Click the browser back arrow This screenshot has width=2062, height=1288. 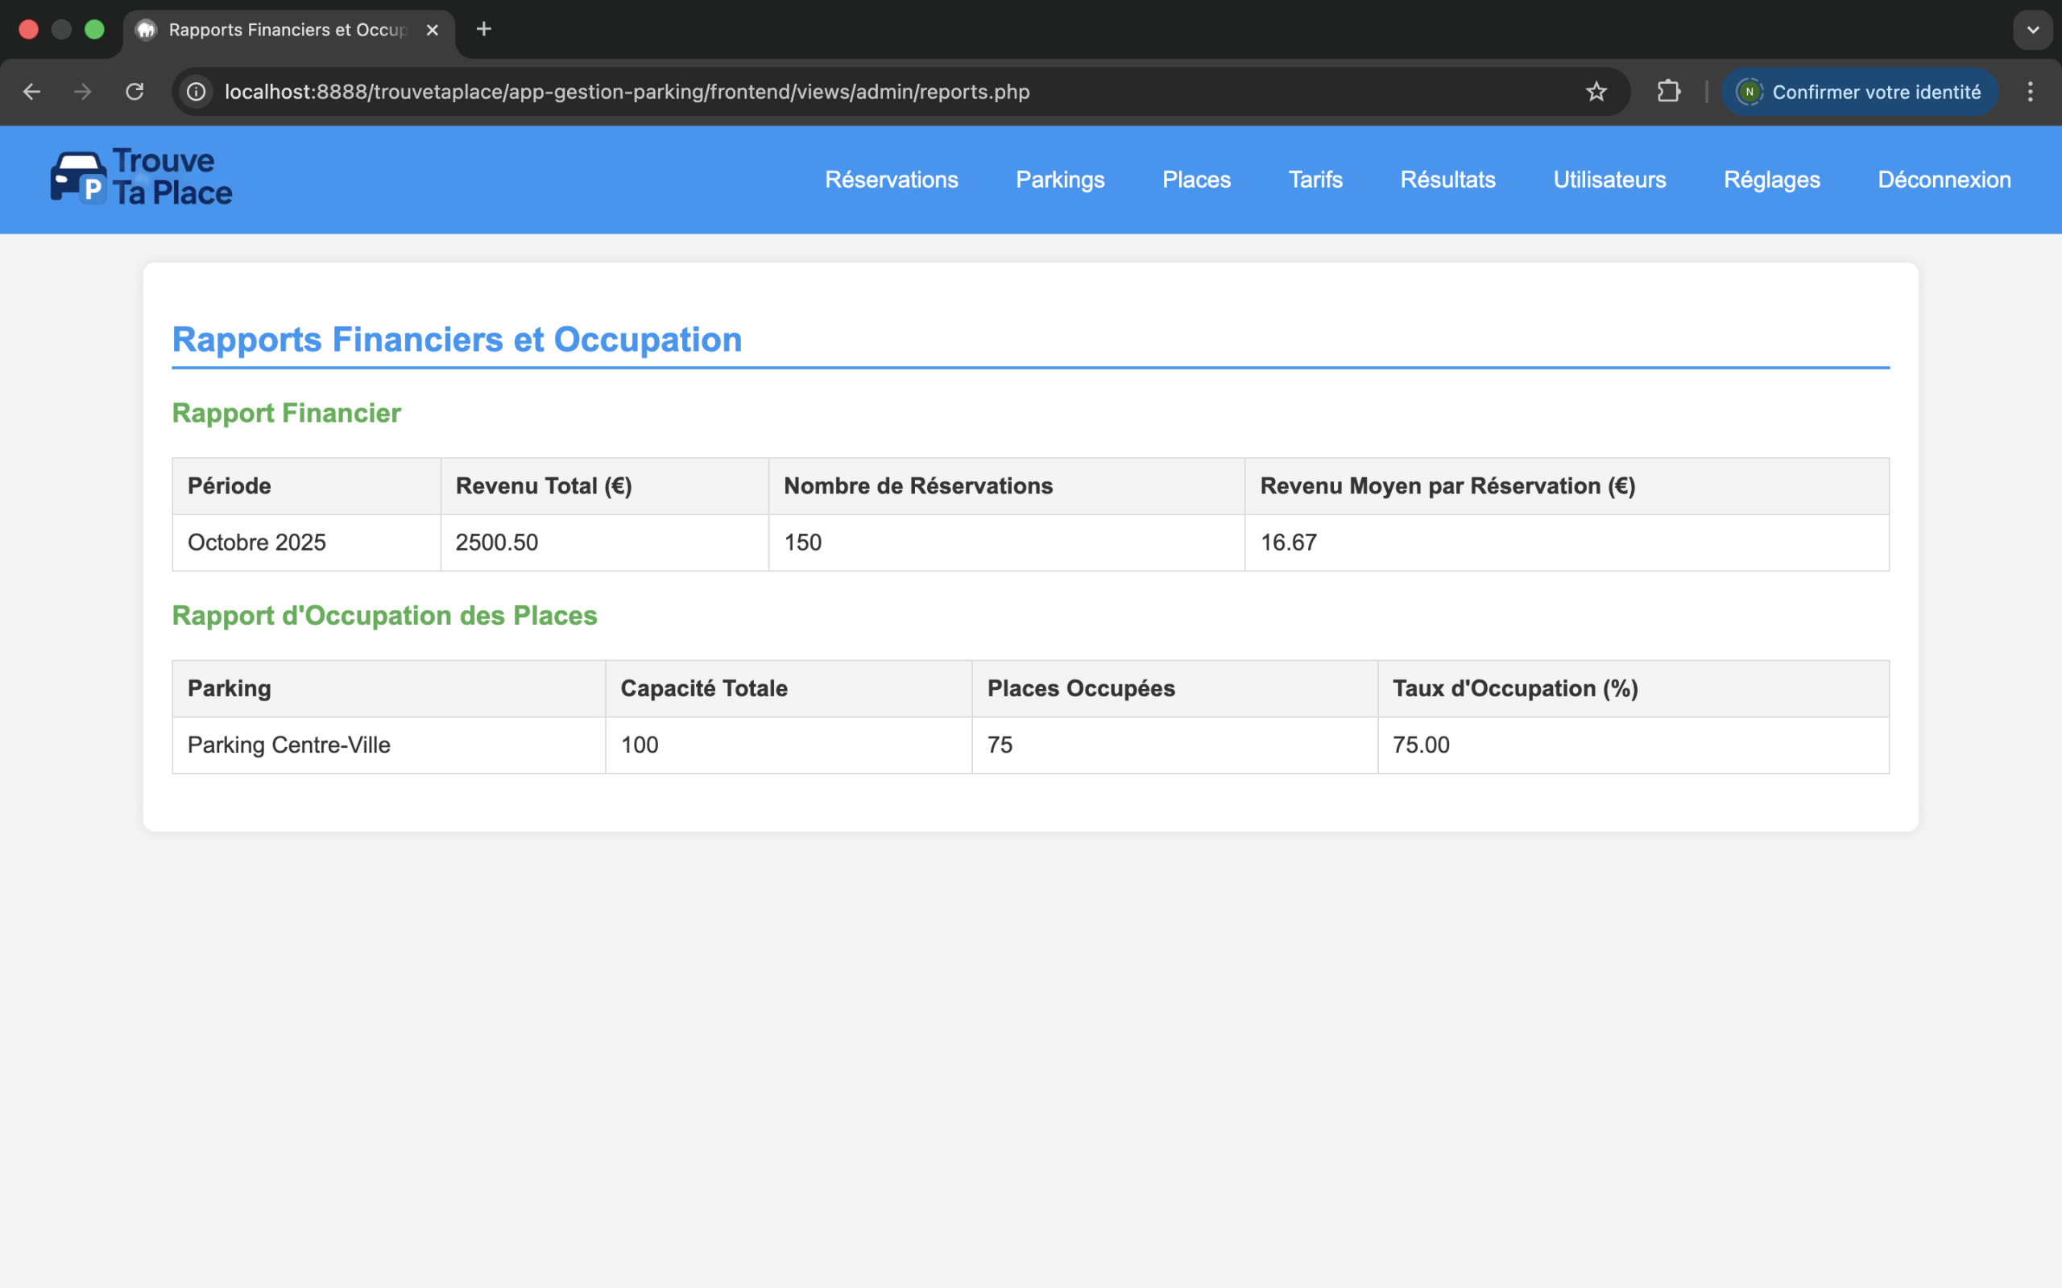pyautogui.click(x=31, y=92)
